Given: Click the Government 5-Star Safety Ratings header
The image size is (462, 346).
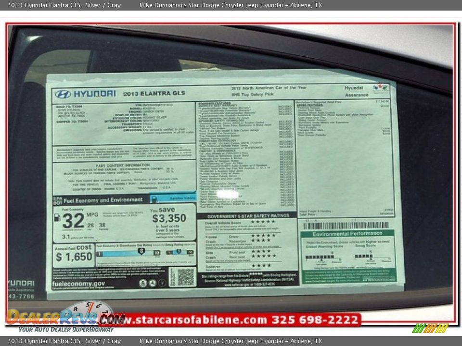Looking at the screenshot, I should tap(248, 216).
